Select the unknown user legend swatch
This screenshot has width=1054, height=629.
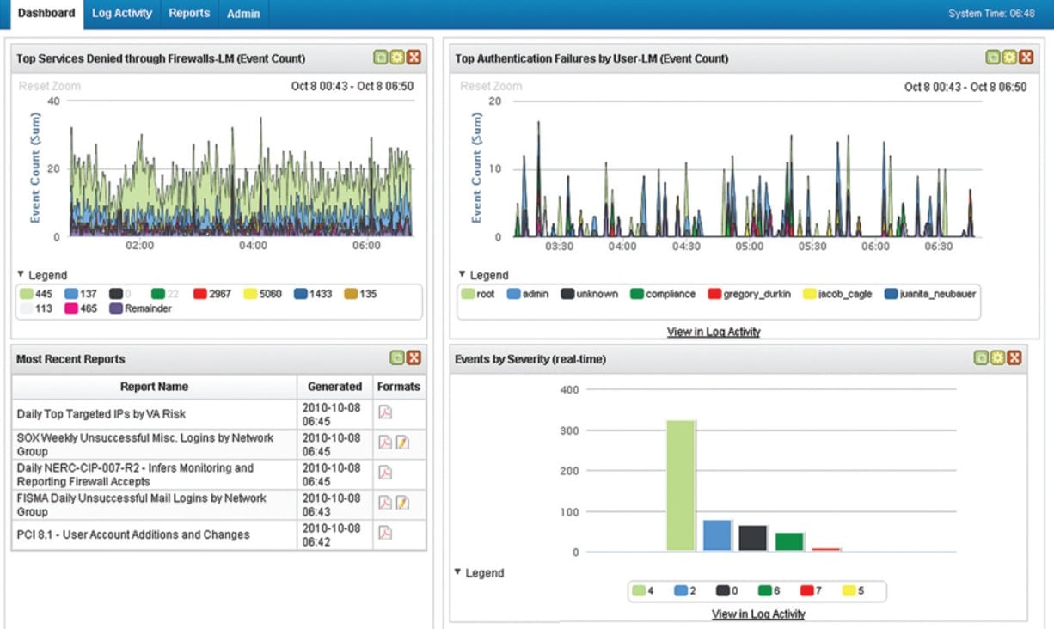[567, 294]
